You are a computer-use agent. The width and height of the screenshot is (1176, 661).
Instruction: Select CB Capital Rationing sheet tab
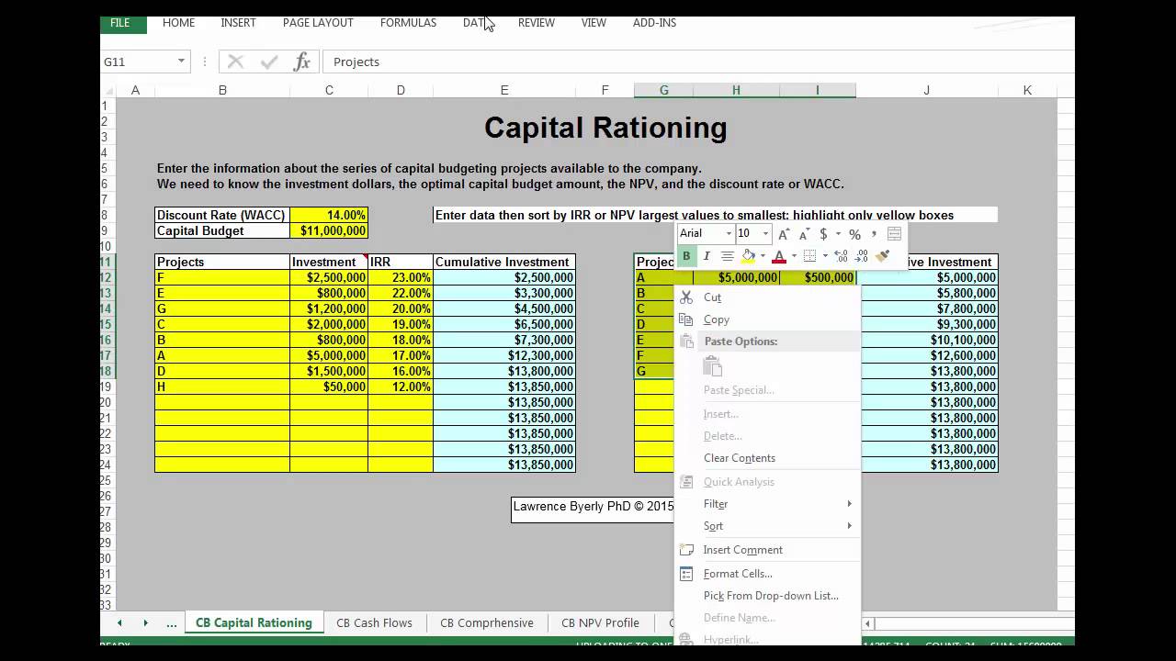(x=254, y=622)
